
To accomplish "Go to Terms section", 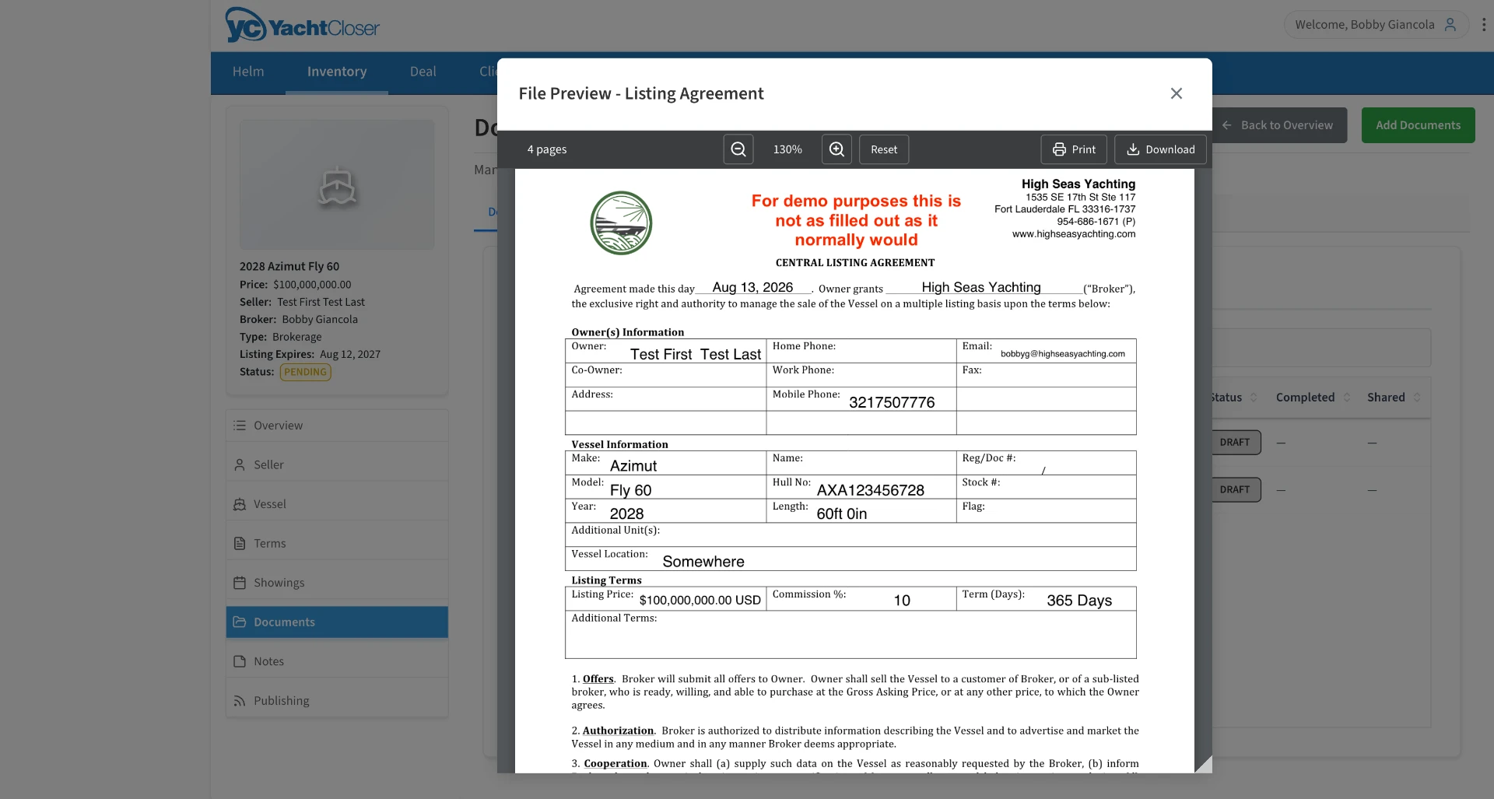I will [337, 543].
